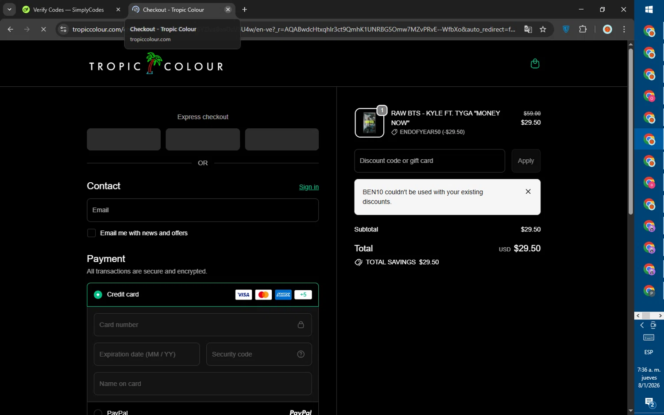This screenshot has width=664, height=415.
Task: Click the Visa card icon
Action: (x=243, y=295)
